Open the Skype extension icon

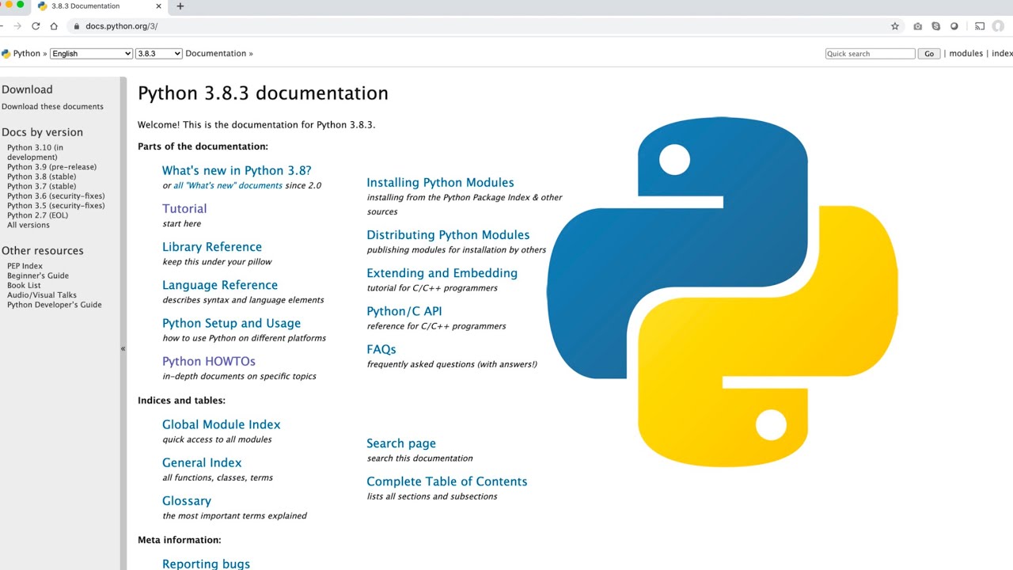pyautogui.click(x=936, y=26)
